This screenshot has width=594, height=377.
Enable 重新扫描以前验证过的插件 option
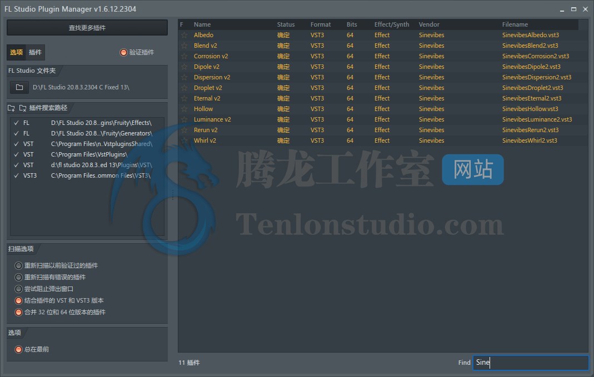click(x=19, y=265)
